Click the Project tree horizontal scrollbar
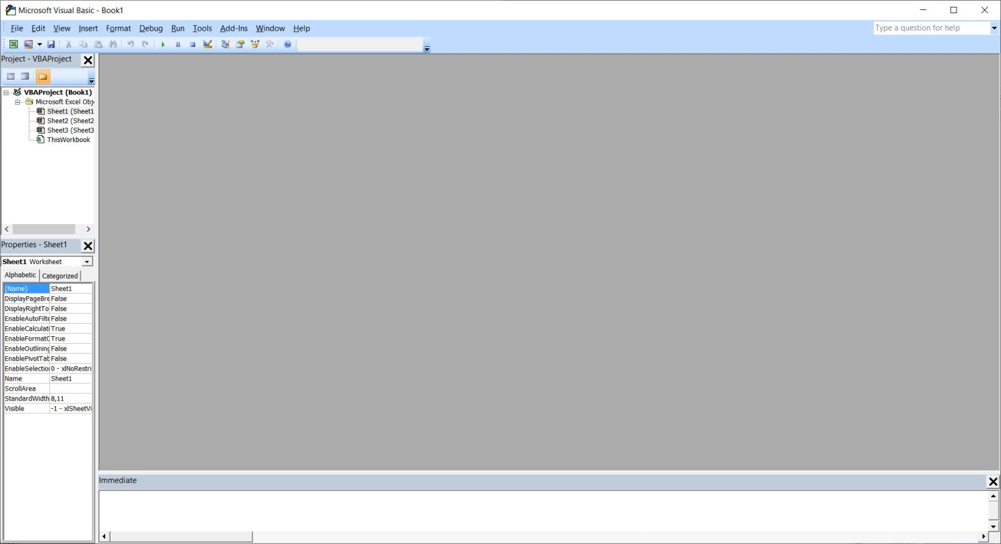This screenshot has width=1001, height=544. pos(44,229)
